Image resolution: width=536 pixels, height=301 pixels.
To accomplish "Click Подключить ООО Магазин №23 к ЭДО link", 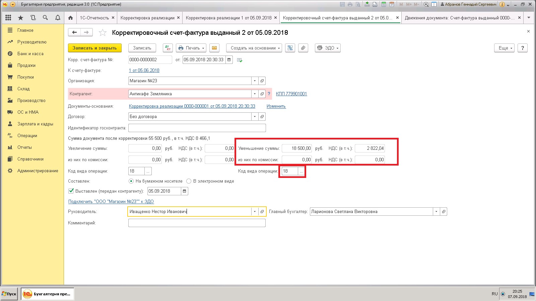I will click(111, 201).
